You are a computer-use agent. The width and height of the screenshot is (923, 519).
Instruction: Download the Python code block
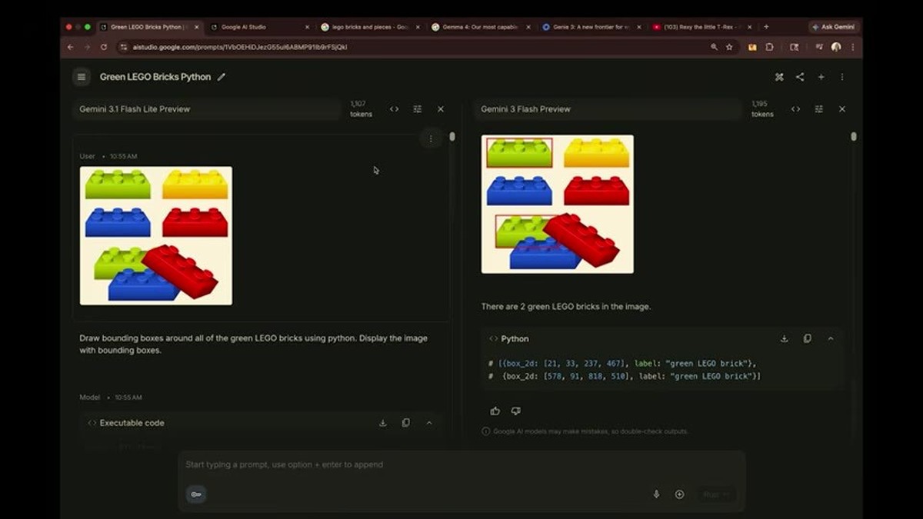coord(784,338)
